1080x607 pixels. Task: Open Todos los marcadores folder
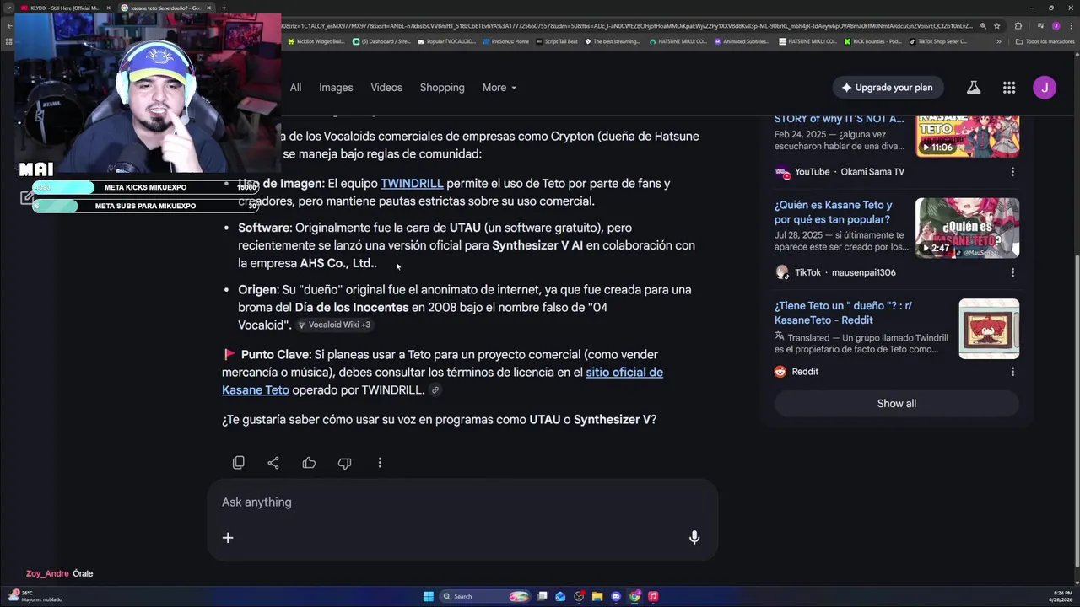click(1045, 41)
